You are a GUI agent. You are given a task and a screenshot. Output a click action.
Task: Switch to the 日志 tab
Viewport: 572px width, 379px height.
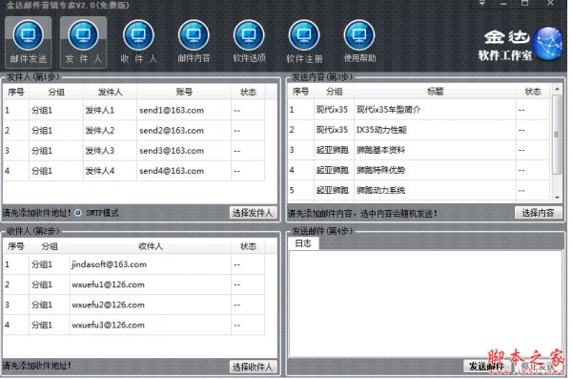[303, 243]
